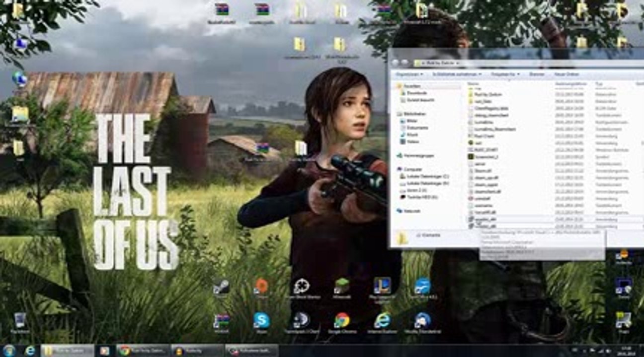Select Computer in the navigation pane
The image size is (644, 357).
(410, 169)
